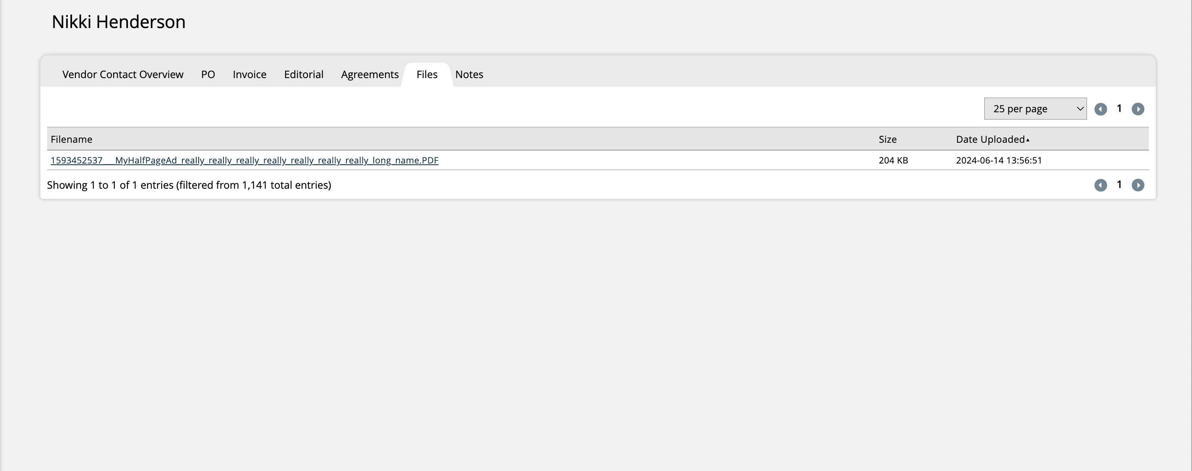The width and height of the screenshot is (1192, 471).
Task: Select page 1 in bottom pagination
Action: pyautogui.click(x=1119, y=185)
